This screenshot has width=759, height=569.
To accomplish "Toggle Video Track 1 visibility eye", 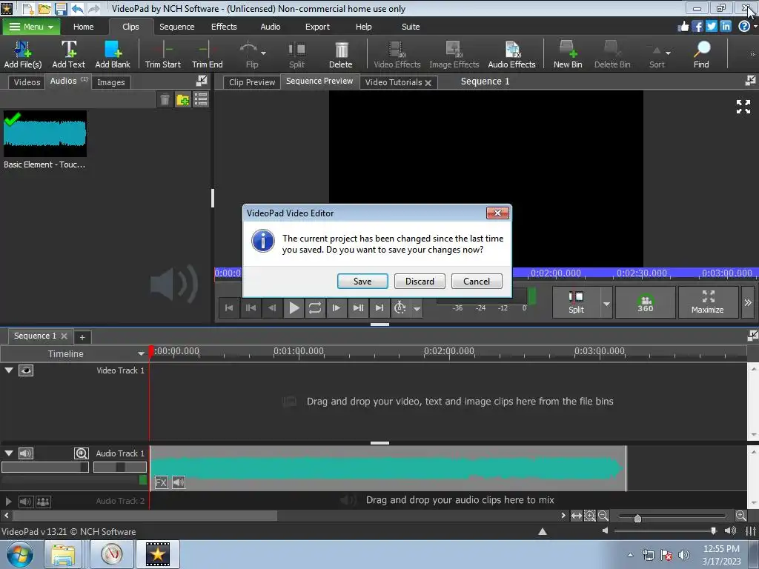I will click(x=26, y=370).
